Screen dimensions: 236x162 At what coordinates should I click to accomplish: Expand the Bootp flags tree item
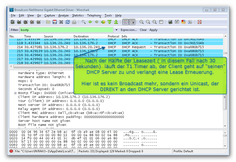15,93
